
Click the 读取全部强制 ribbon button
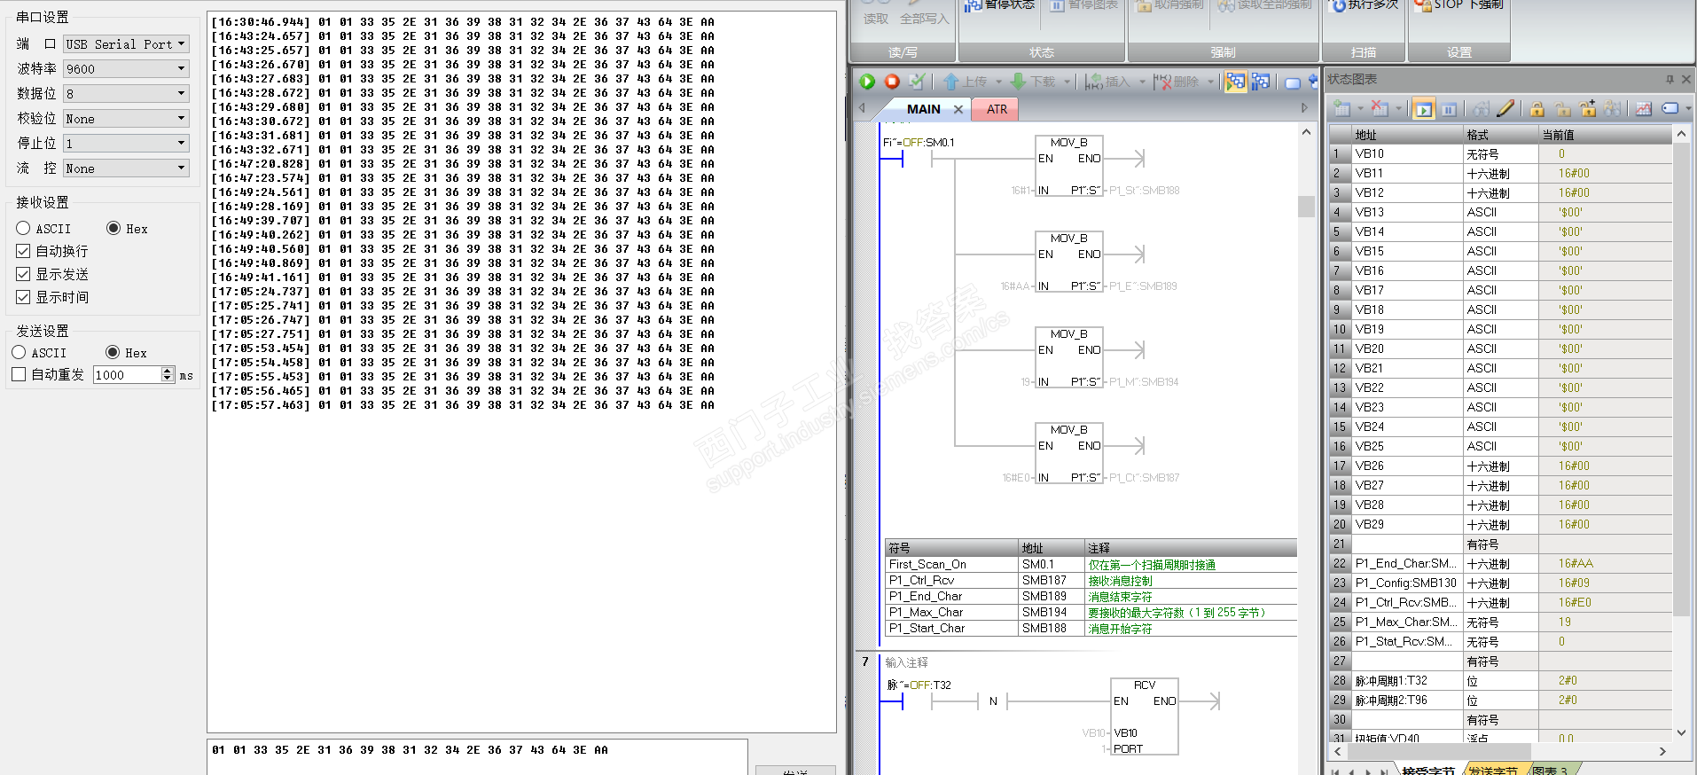tap(1264, 5)
